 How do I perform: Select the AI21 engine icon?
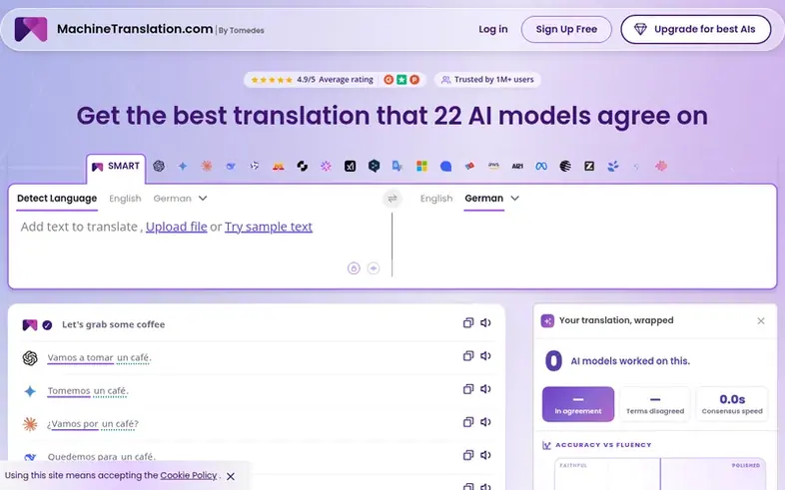click(x=517, y=166)
